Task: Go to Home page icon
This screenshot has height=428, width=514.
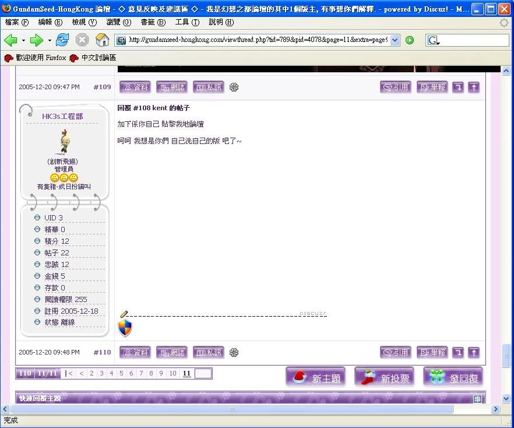Action: click(102, 40)
